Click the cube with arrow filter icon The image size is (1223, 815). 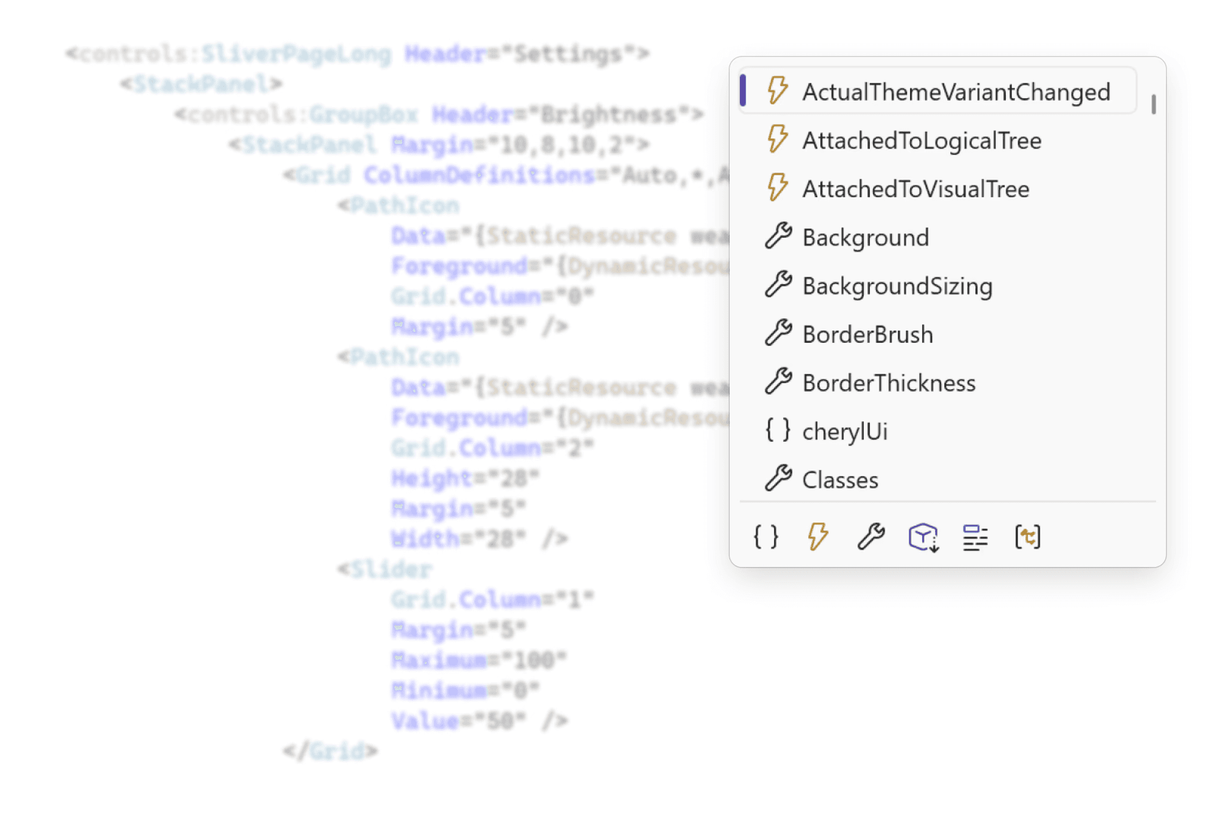coord(923,536)
